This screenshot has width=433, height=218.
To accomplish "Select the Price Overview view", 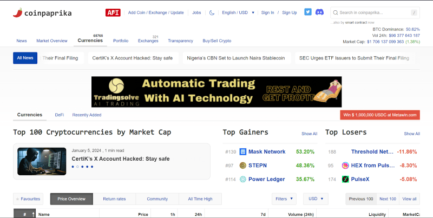I will pos(71,199).
